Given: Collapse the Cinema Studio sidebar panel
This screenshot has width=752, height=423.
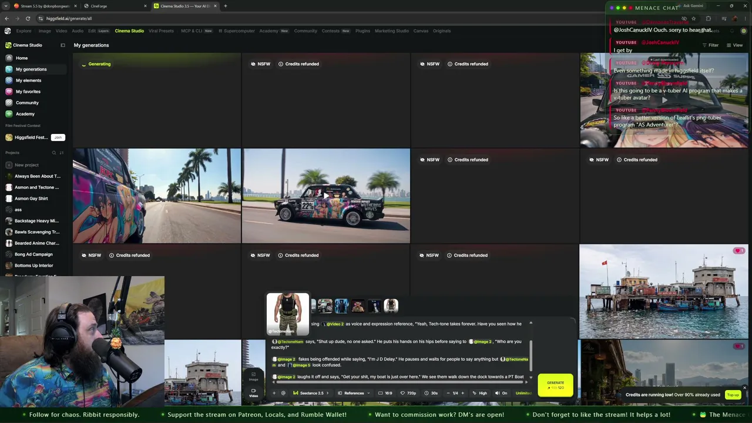Looking at the screenshot, I should click(63, 45).
